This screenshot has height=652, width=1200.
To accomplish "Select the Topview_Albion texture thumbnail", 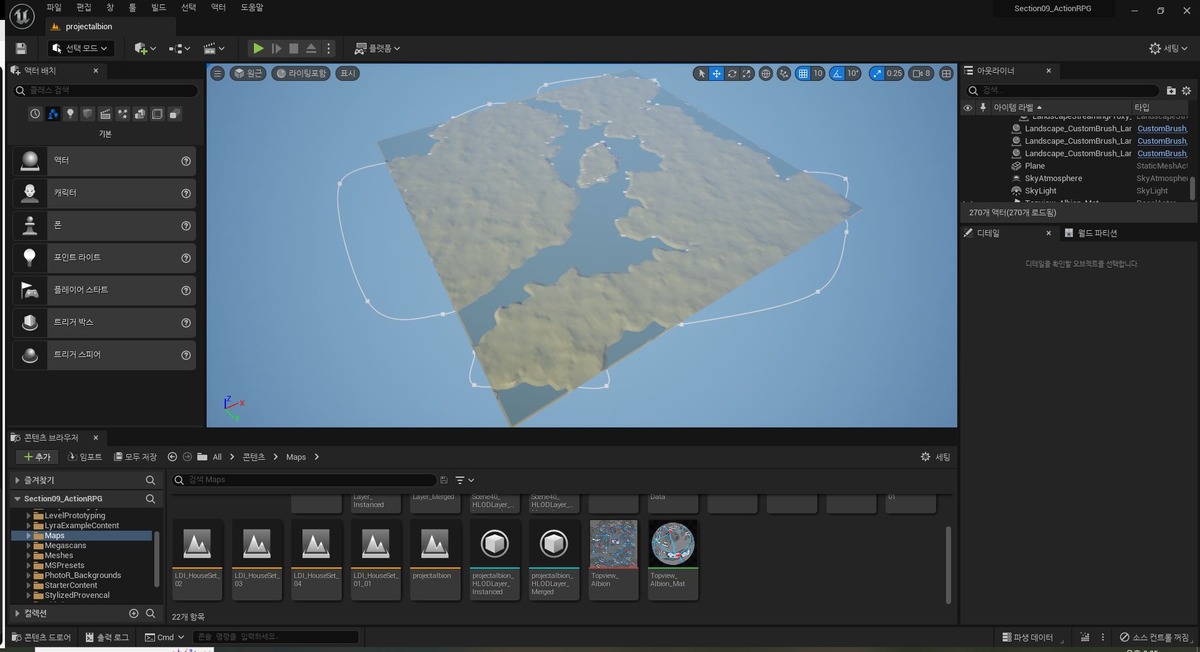I will tap(613, 544).
